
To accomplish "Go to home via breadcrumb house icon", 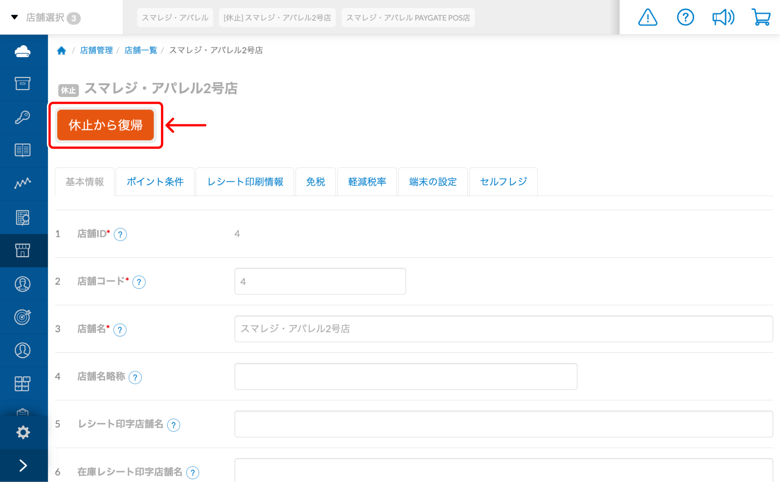I will pyautogui.click(x=61, y=50).
